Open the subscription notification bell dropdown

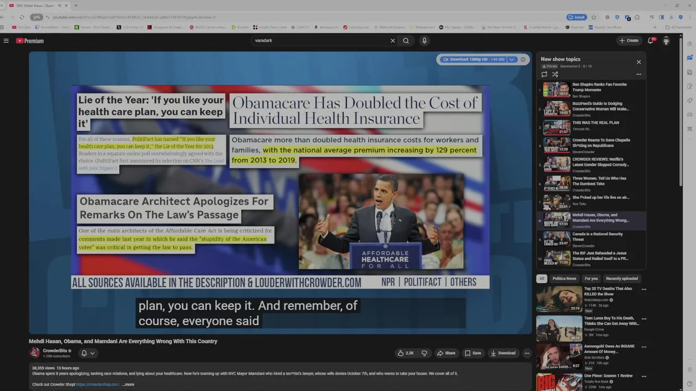pos(88,353)
